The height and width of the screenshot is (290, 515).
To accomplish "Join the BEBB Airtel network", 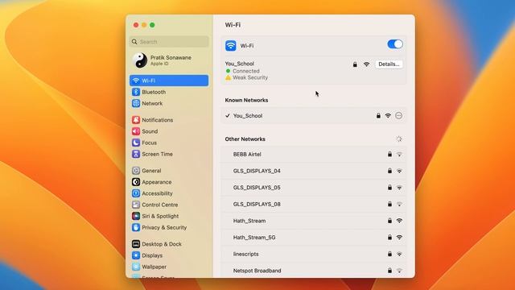I will [313, 154].
